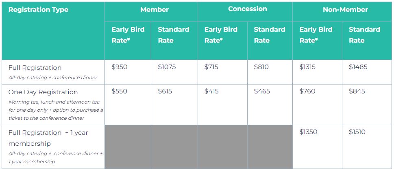Select the $465 concession one day price
The height and width of the screenshot is (171, 394).
[x=262, y=91]
